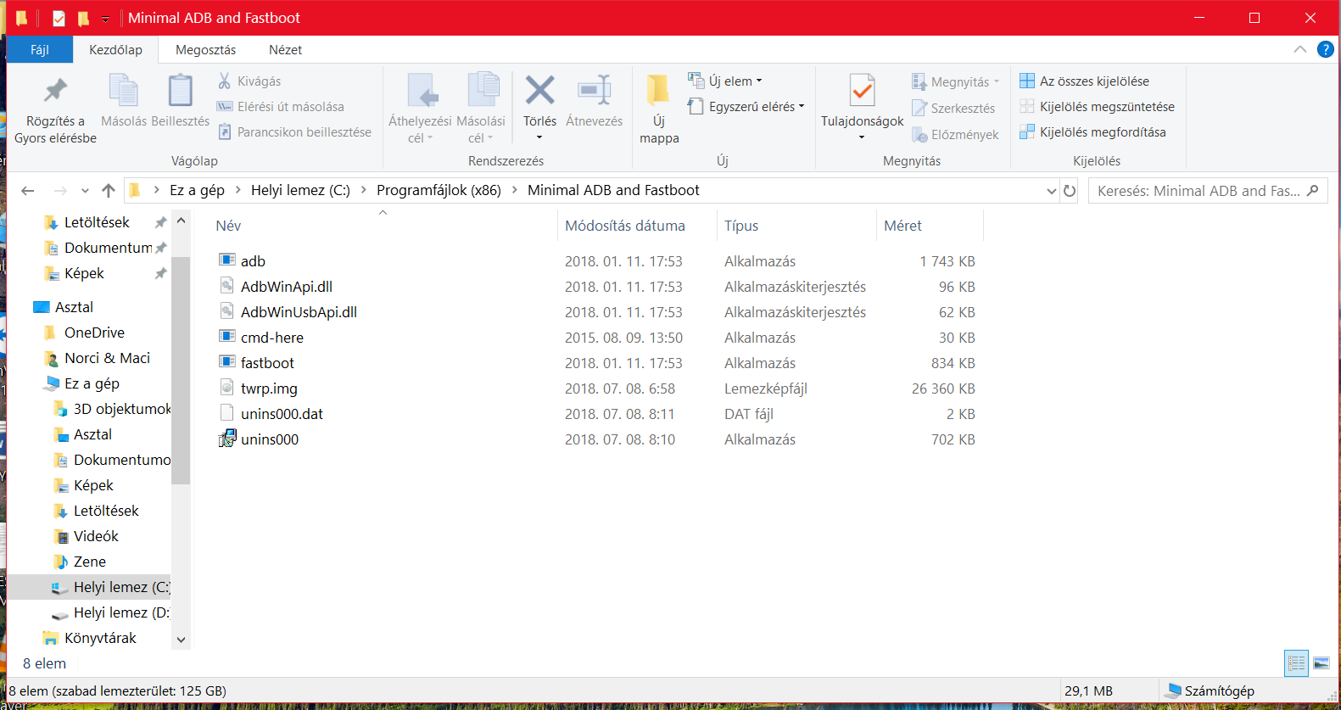Click Programfájlok (x86) breadcrumb
Image resolution: width=1341 pixels, height=710 pixels.
point(439,190)
